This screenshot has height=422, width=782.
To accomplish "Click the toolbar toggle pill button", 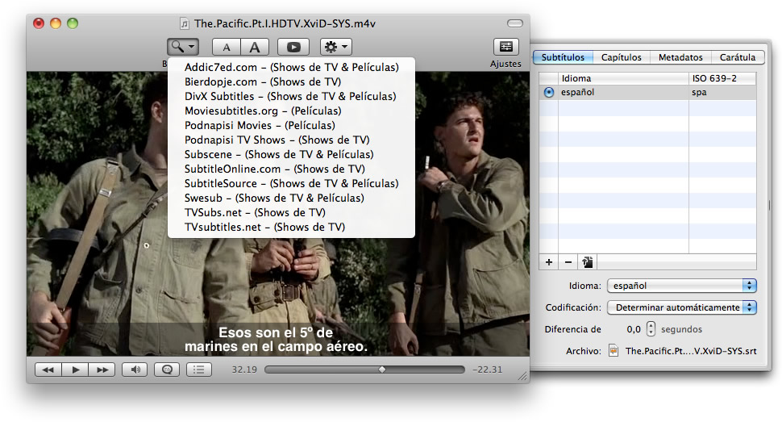I will coord(514,23).
